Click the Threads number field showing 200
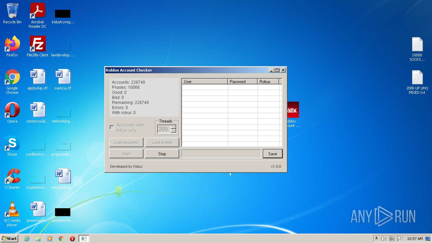The width and height of the screenshot is (432, 243). point(164,129)
